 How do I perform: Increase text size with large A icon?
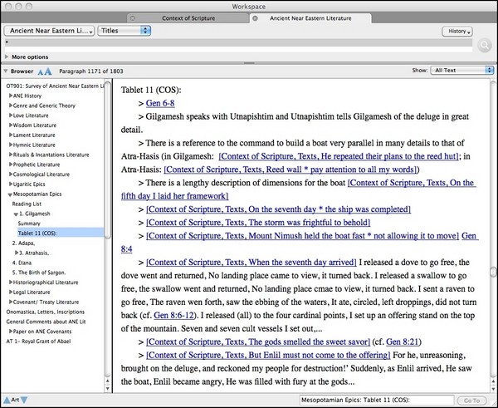tap(47, 71)
